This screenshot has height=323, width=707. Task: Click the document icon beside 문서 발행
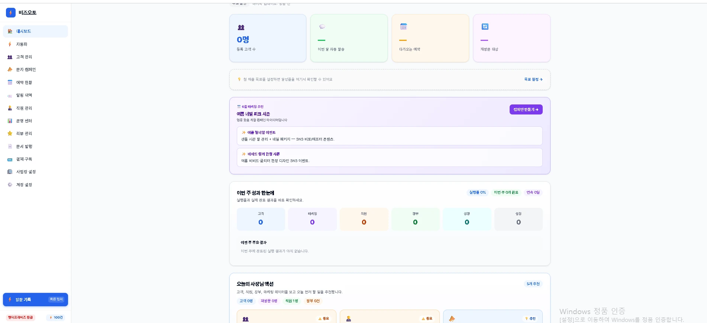10,146
